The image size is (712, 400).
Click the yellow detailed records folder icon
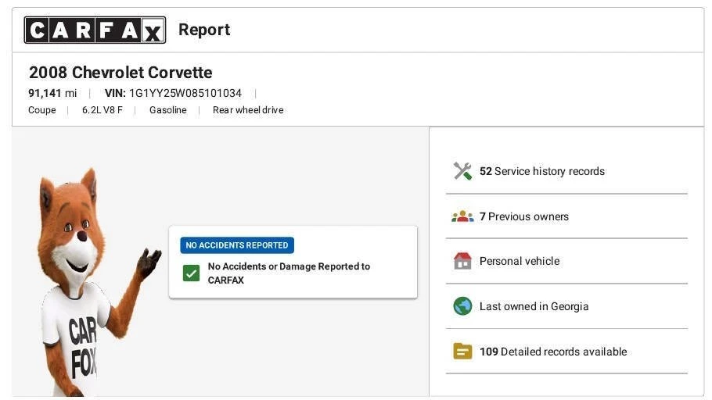pos(462,352)
